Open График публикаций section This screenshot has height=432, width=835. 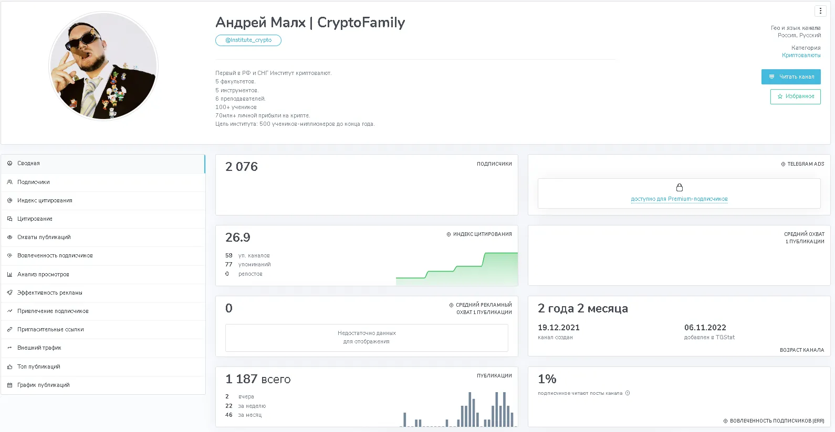(x=103, y=385)
